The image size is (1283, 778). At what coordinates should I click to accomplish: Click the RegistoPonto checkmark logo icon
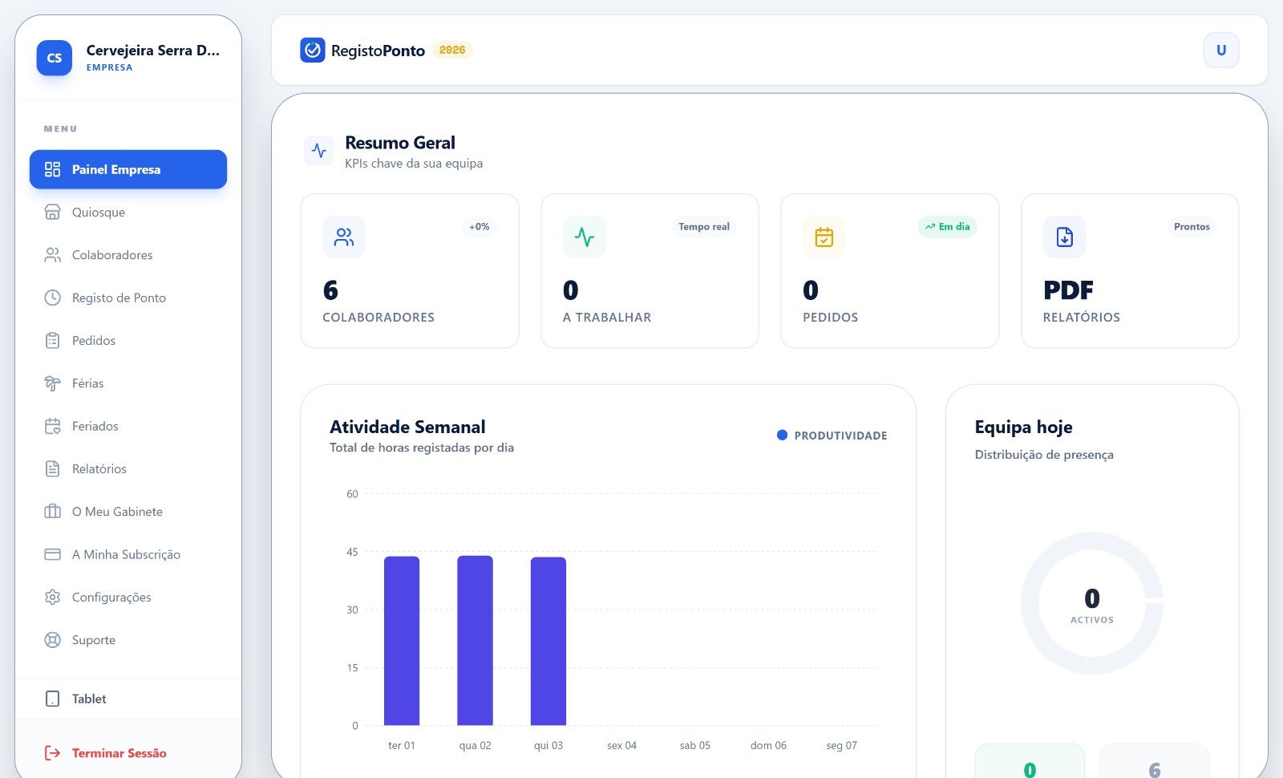coord(313,50)
